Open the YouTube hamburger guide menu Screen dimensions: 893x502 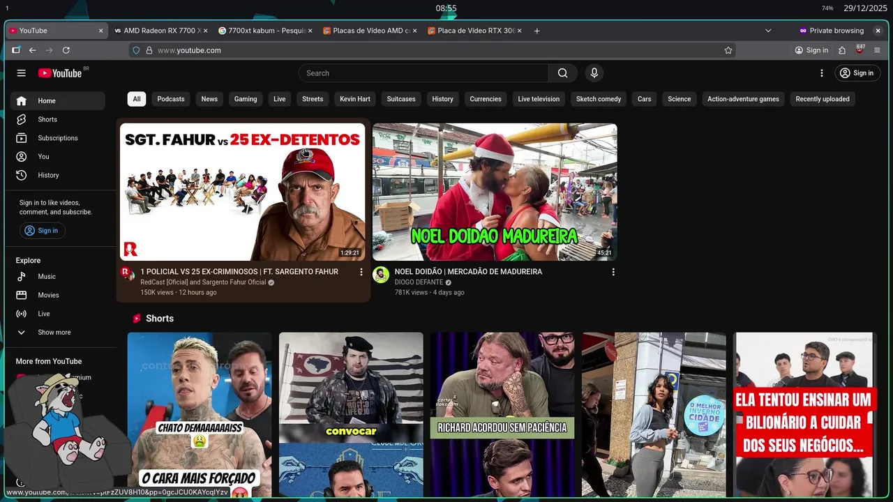point(22,73)
